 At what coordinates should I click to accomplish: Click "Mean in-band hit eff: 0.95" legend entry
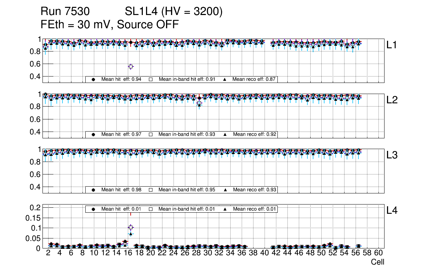[x=186, y=189]
